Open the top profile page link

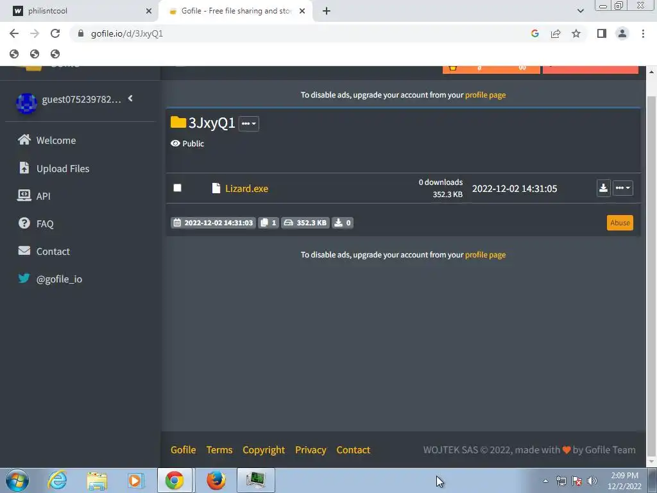(485, 95)
